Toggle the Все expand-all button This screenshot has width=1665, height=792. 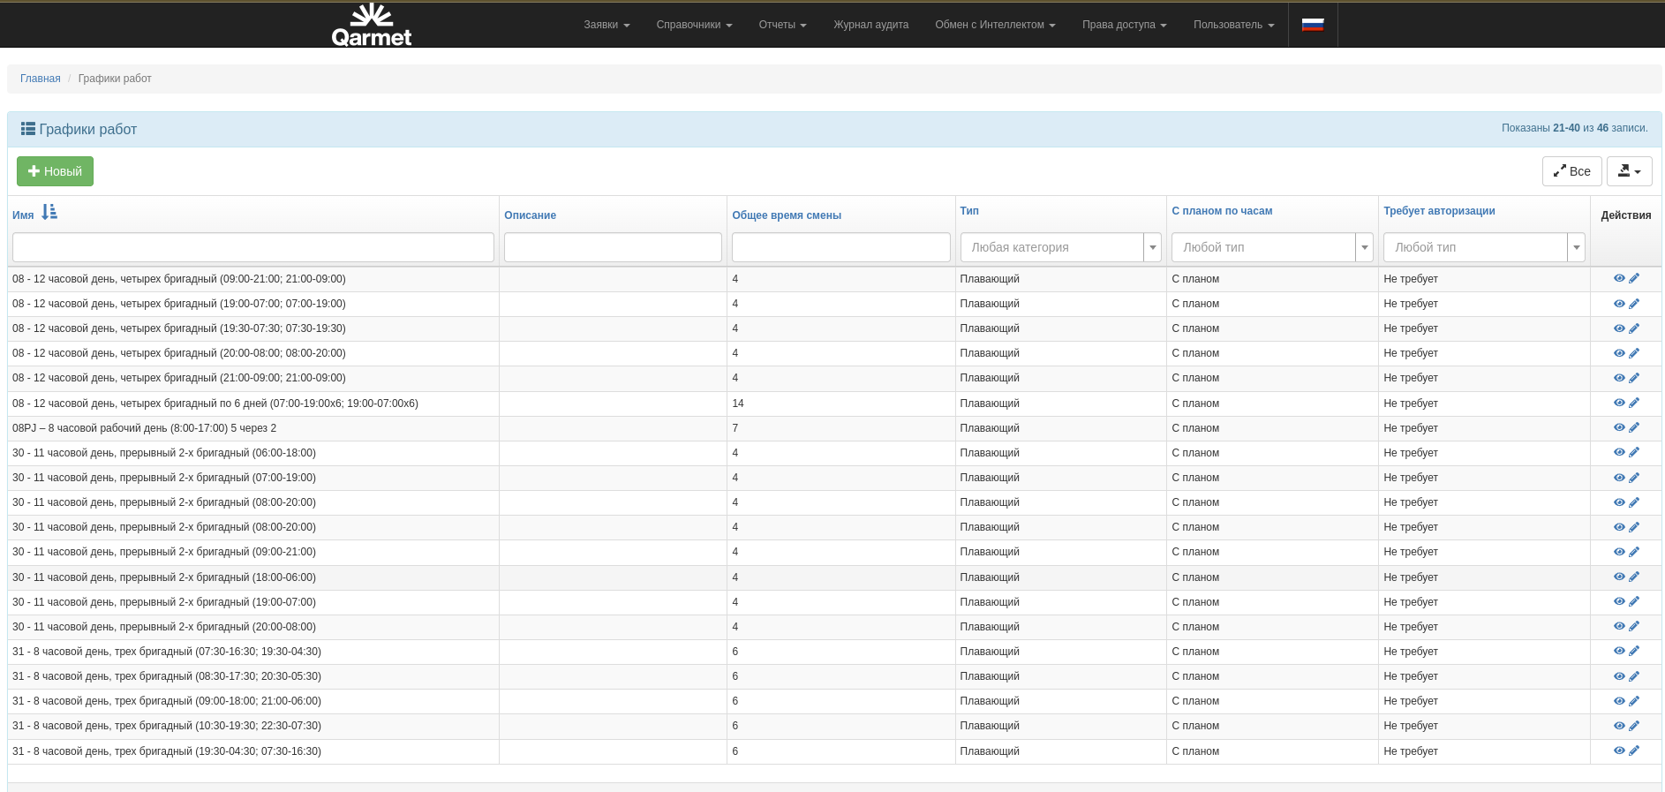pyautogui.click(x=1571, y=171)
